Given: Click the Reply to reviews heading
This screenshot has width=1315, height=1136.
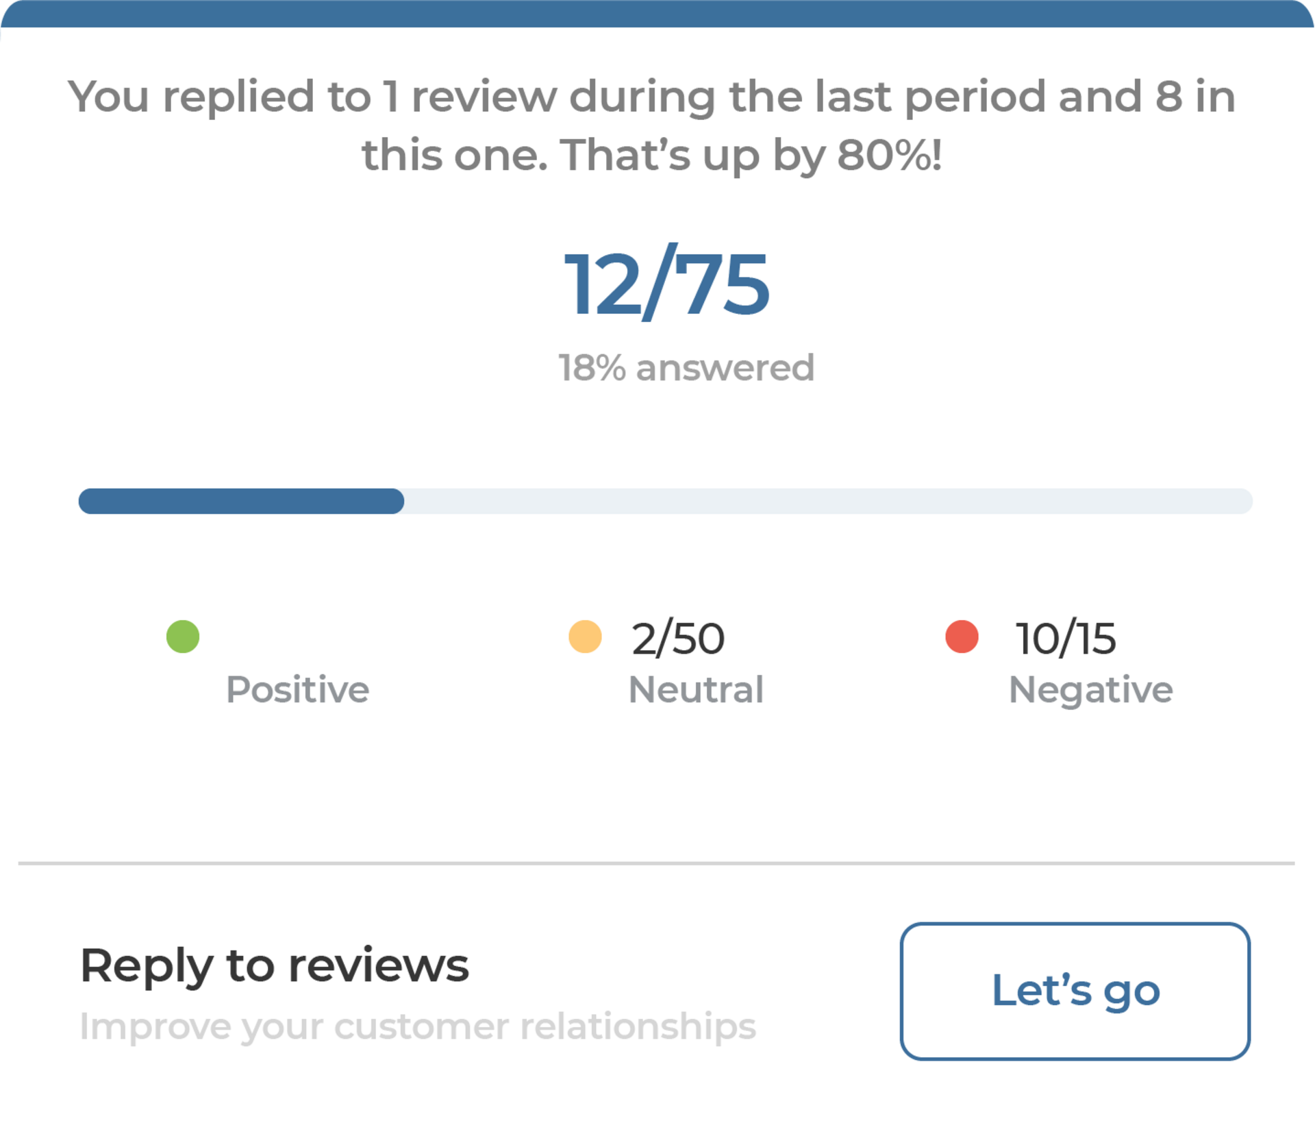Looking at the screenshot, I should 274,965.
